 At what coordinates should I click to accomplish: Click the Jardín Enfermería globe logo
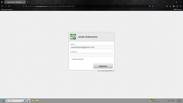pyautogui.click(x=73, y=37)
